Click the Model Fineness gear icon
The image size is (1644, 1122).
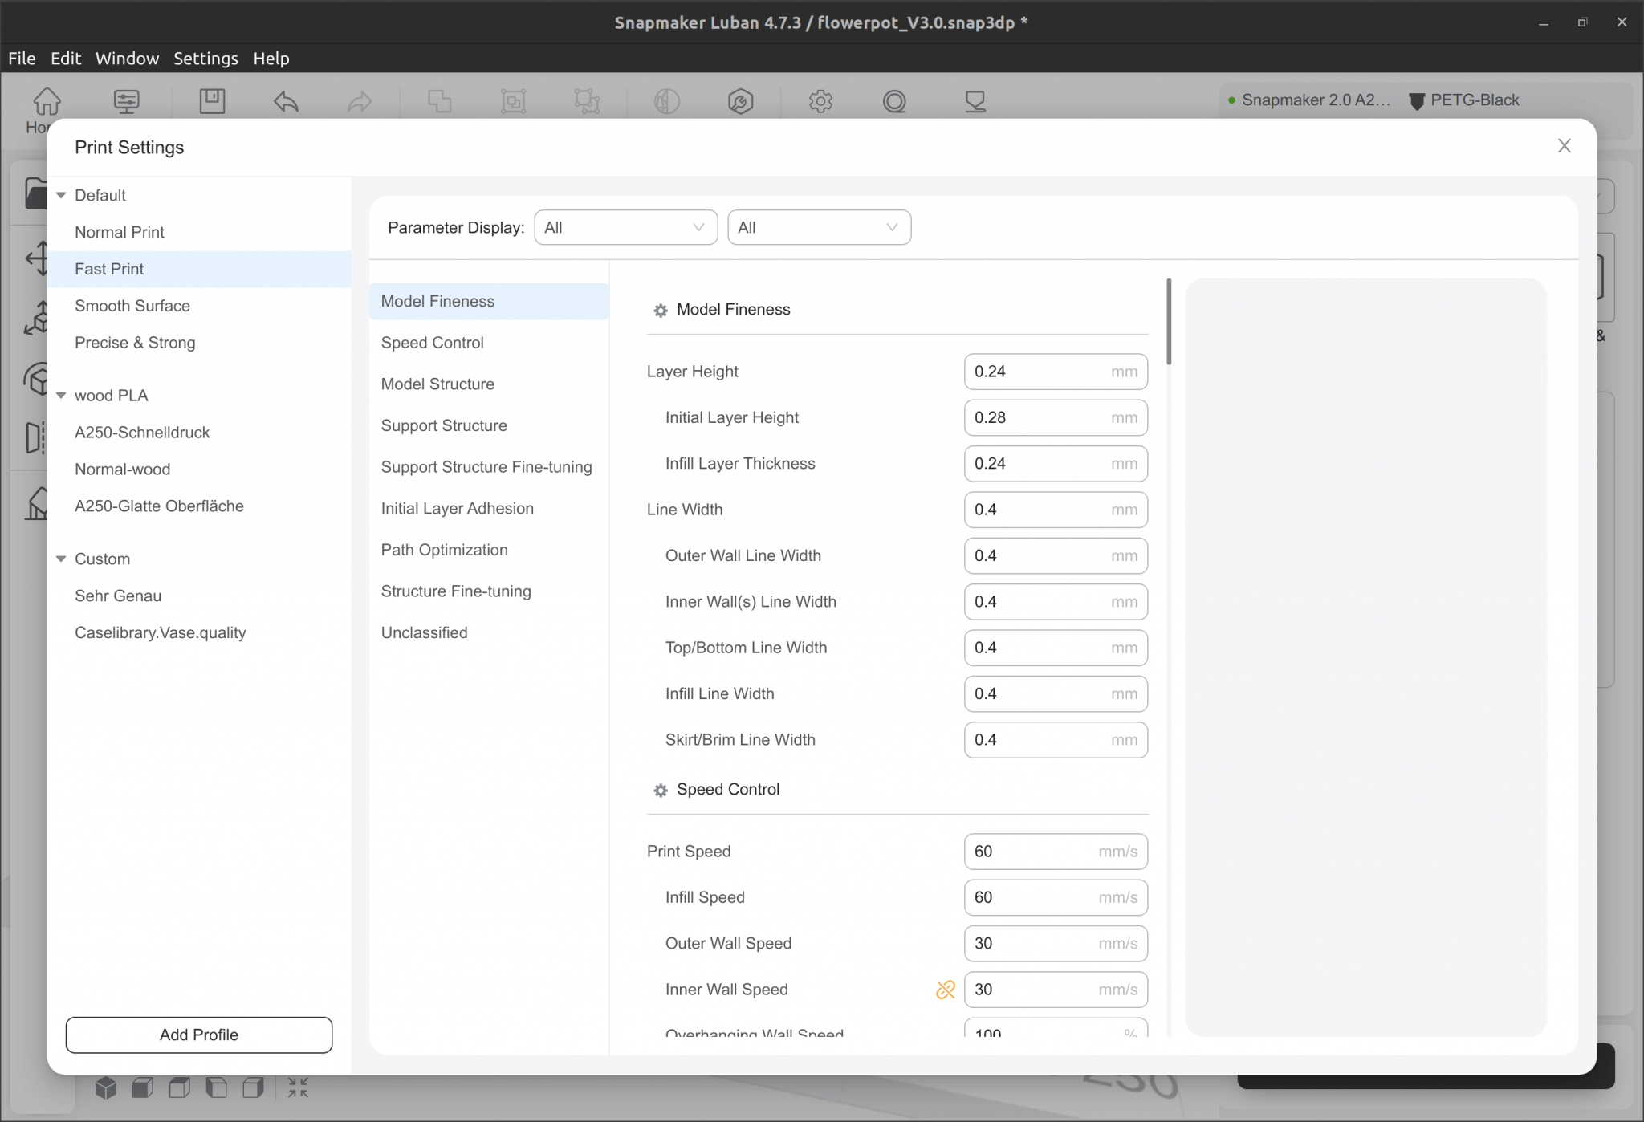pos(661,311)
